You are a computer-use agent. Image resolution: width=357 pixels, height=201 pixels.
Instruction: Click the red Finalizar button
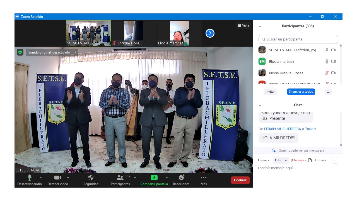click(x=240, y=180)
